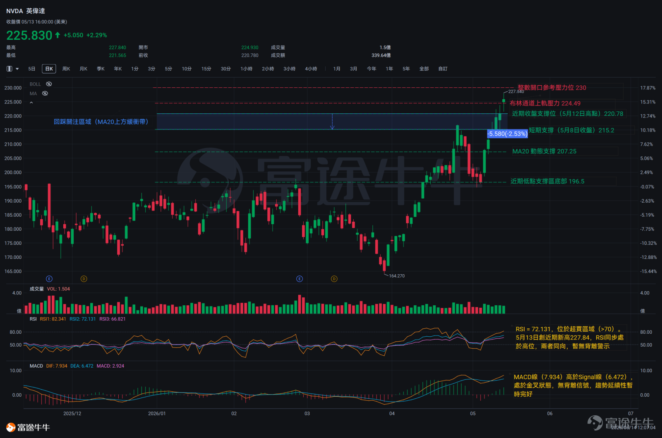Screen dimensions: 662x438
Task: Select the 3分 interval
Action: click(152, 69)
